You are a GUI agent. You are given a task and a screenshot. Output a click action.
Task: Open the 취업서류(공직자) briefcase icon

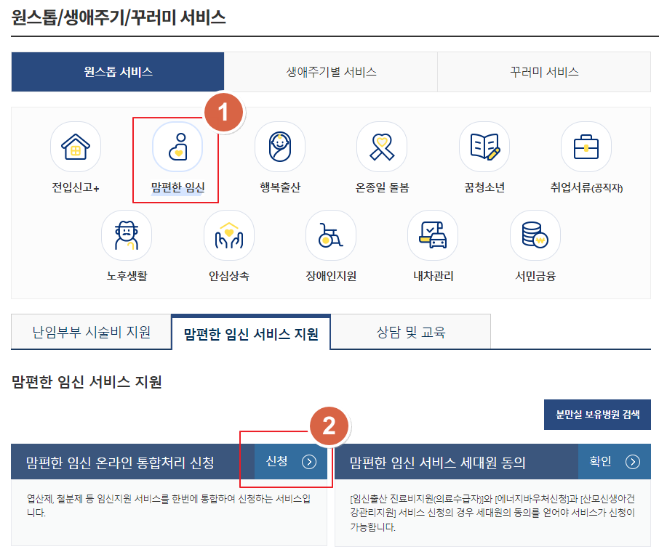tap(586, 147)
